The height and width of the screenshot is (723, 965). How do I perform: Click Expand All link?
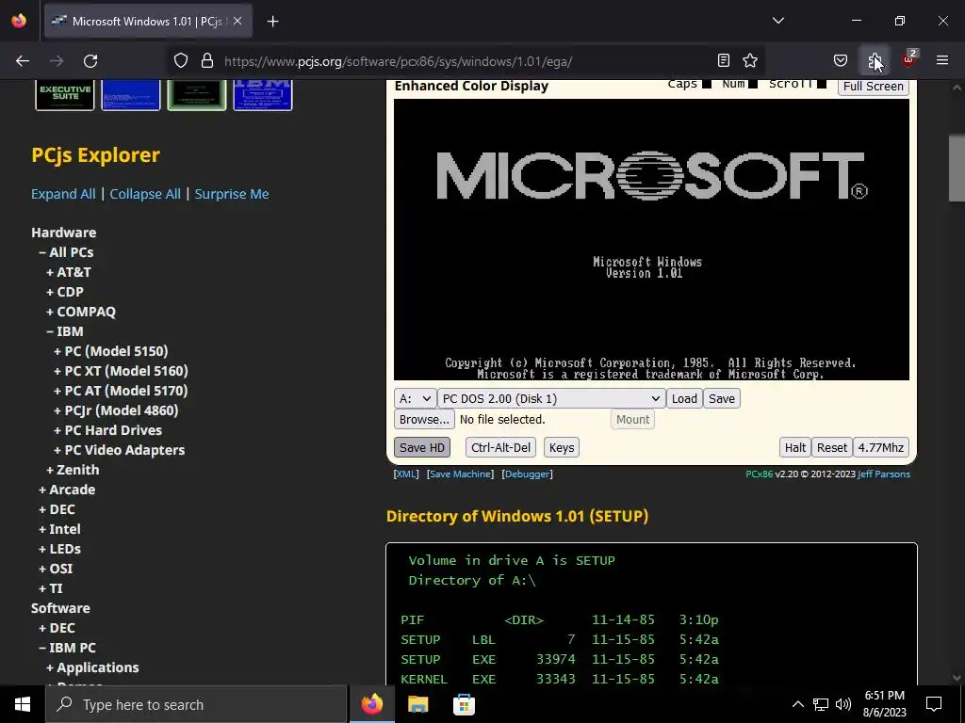click(x=63, y=194)
